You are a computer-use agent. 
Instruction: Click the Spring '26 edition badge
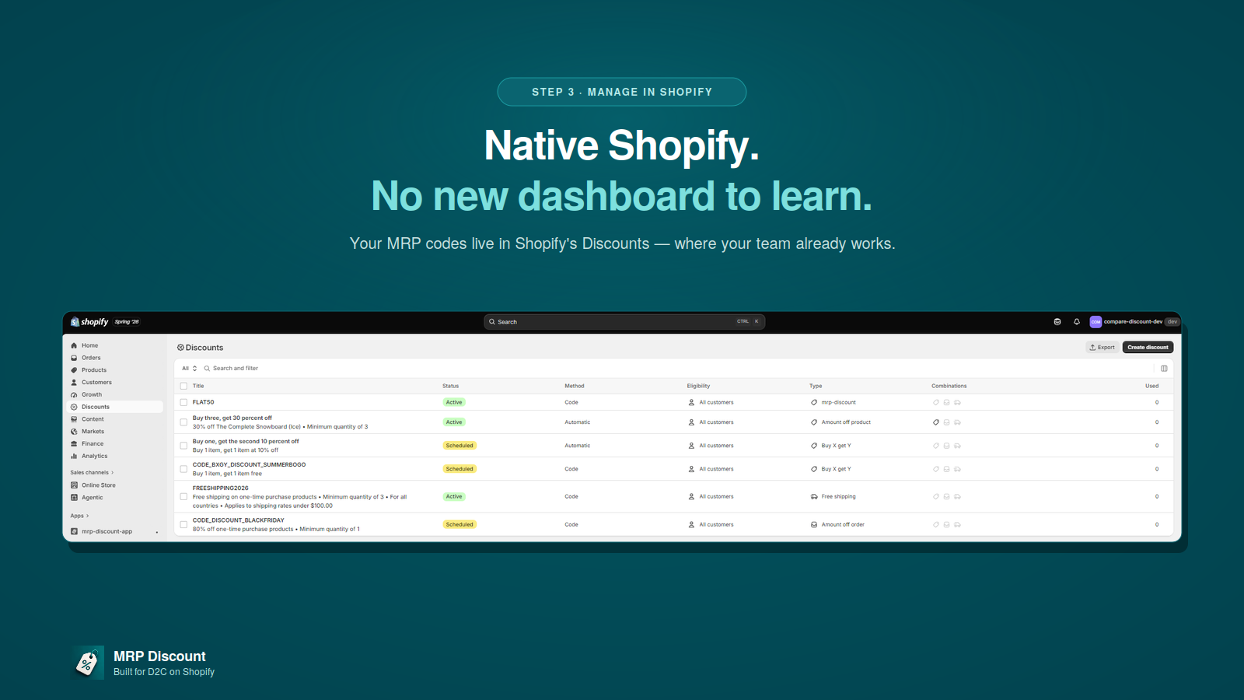pyautogui.click(x=127, y=322)
